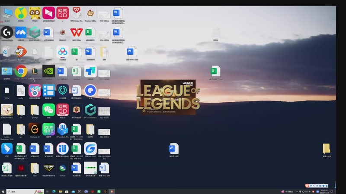346x194 pixels.
Task: Open the League of Legends WeGame shortcut
Action: (35, 71)
